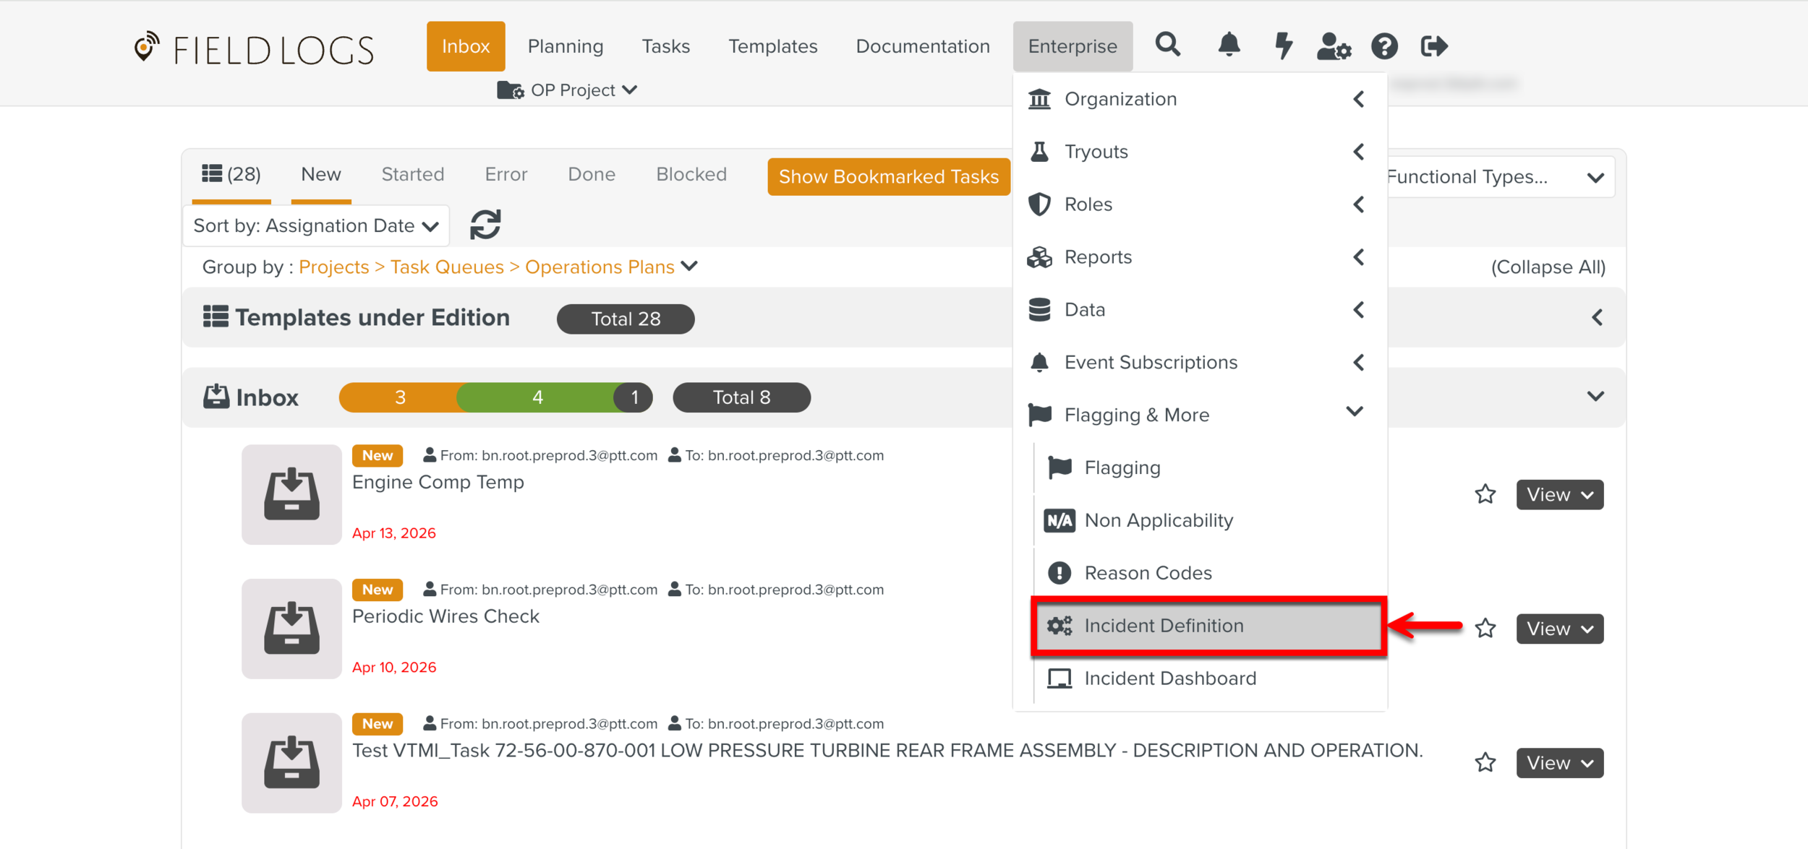This screenshot has height=849, width=1808.
Task: Click the green segment of Inbox progress bar
Action: (x=537, y=397)
